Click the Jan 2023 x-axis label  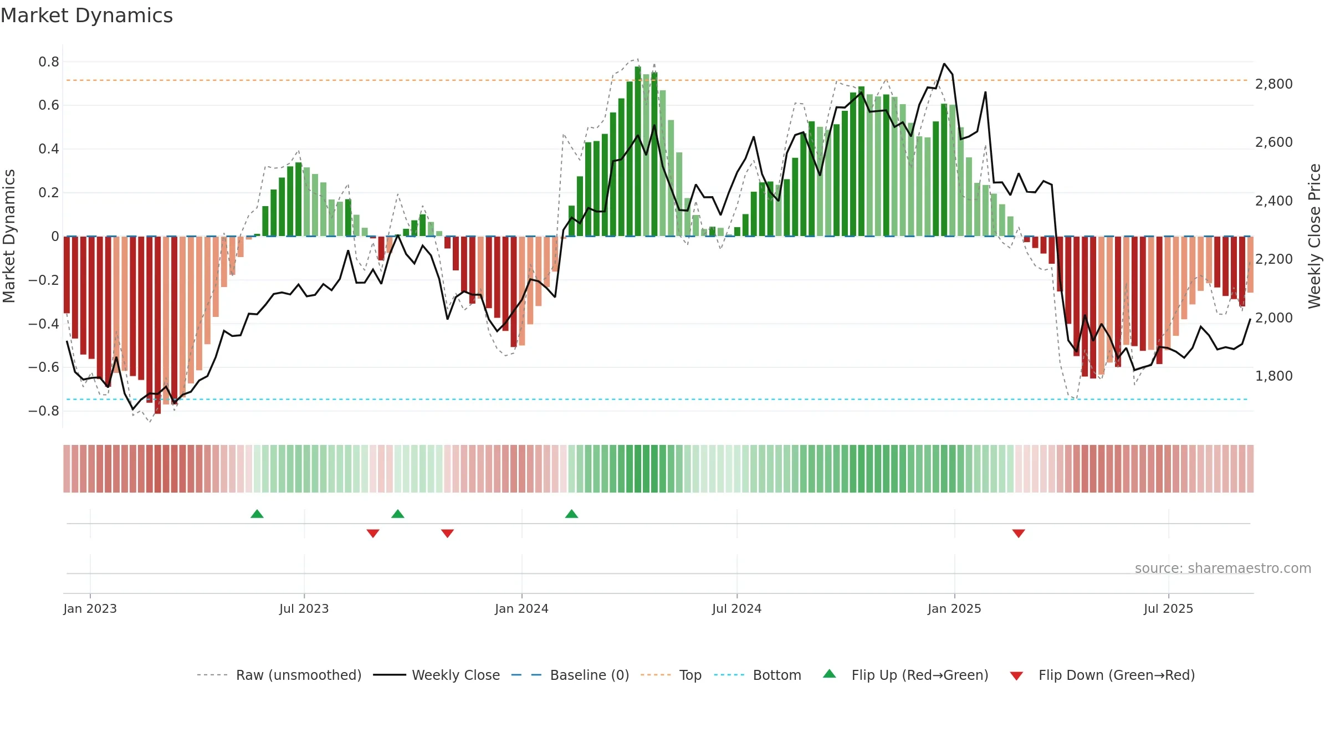pos(90,608)
